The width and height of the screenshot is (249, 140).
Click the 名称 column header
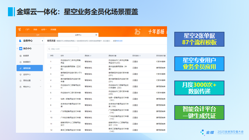(x=62, y=56)
